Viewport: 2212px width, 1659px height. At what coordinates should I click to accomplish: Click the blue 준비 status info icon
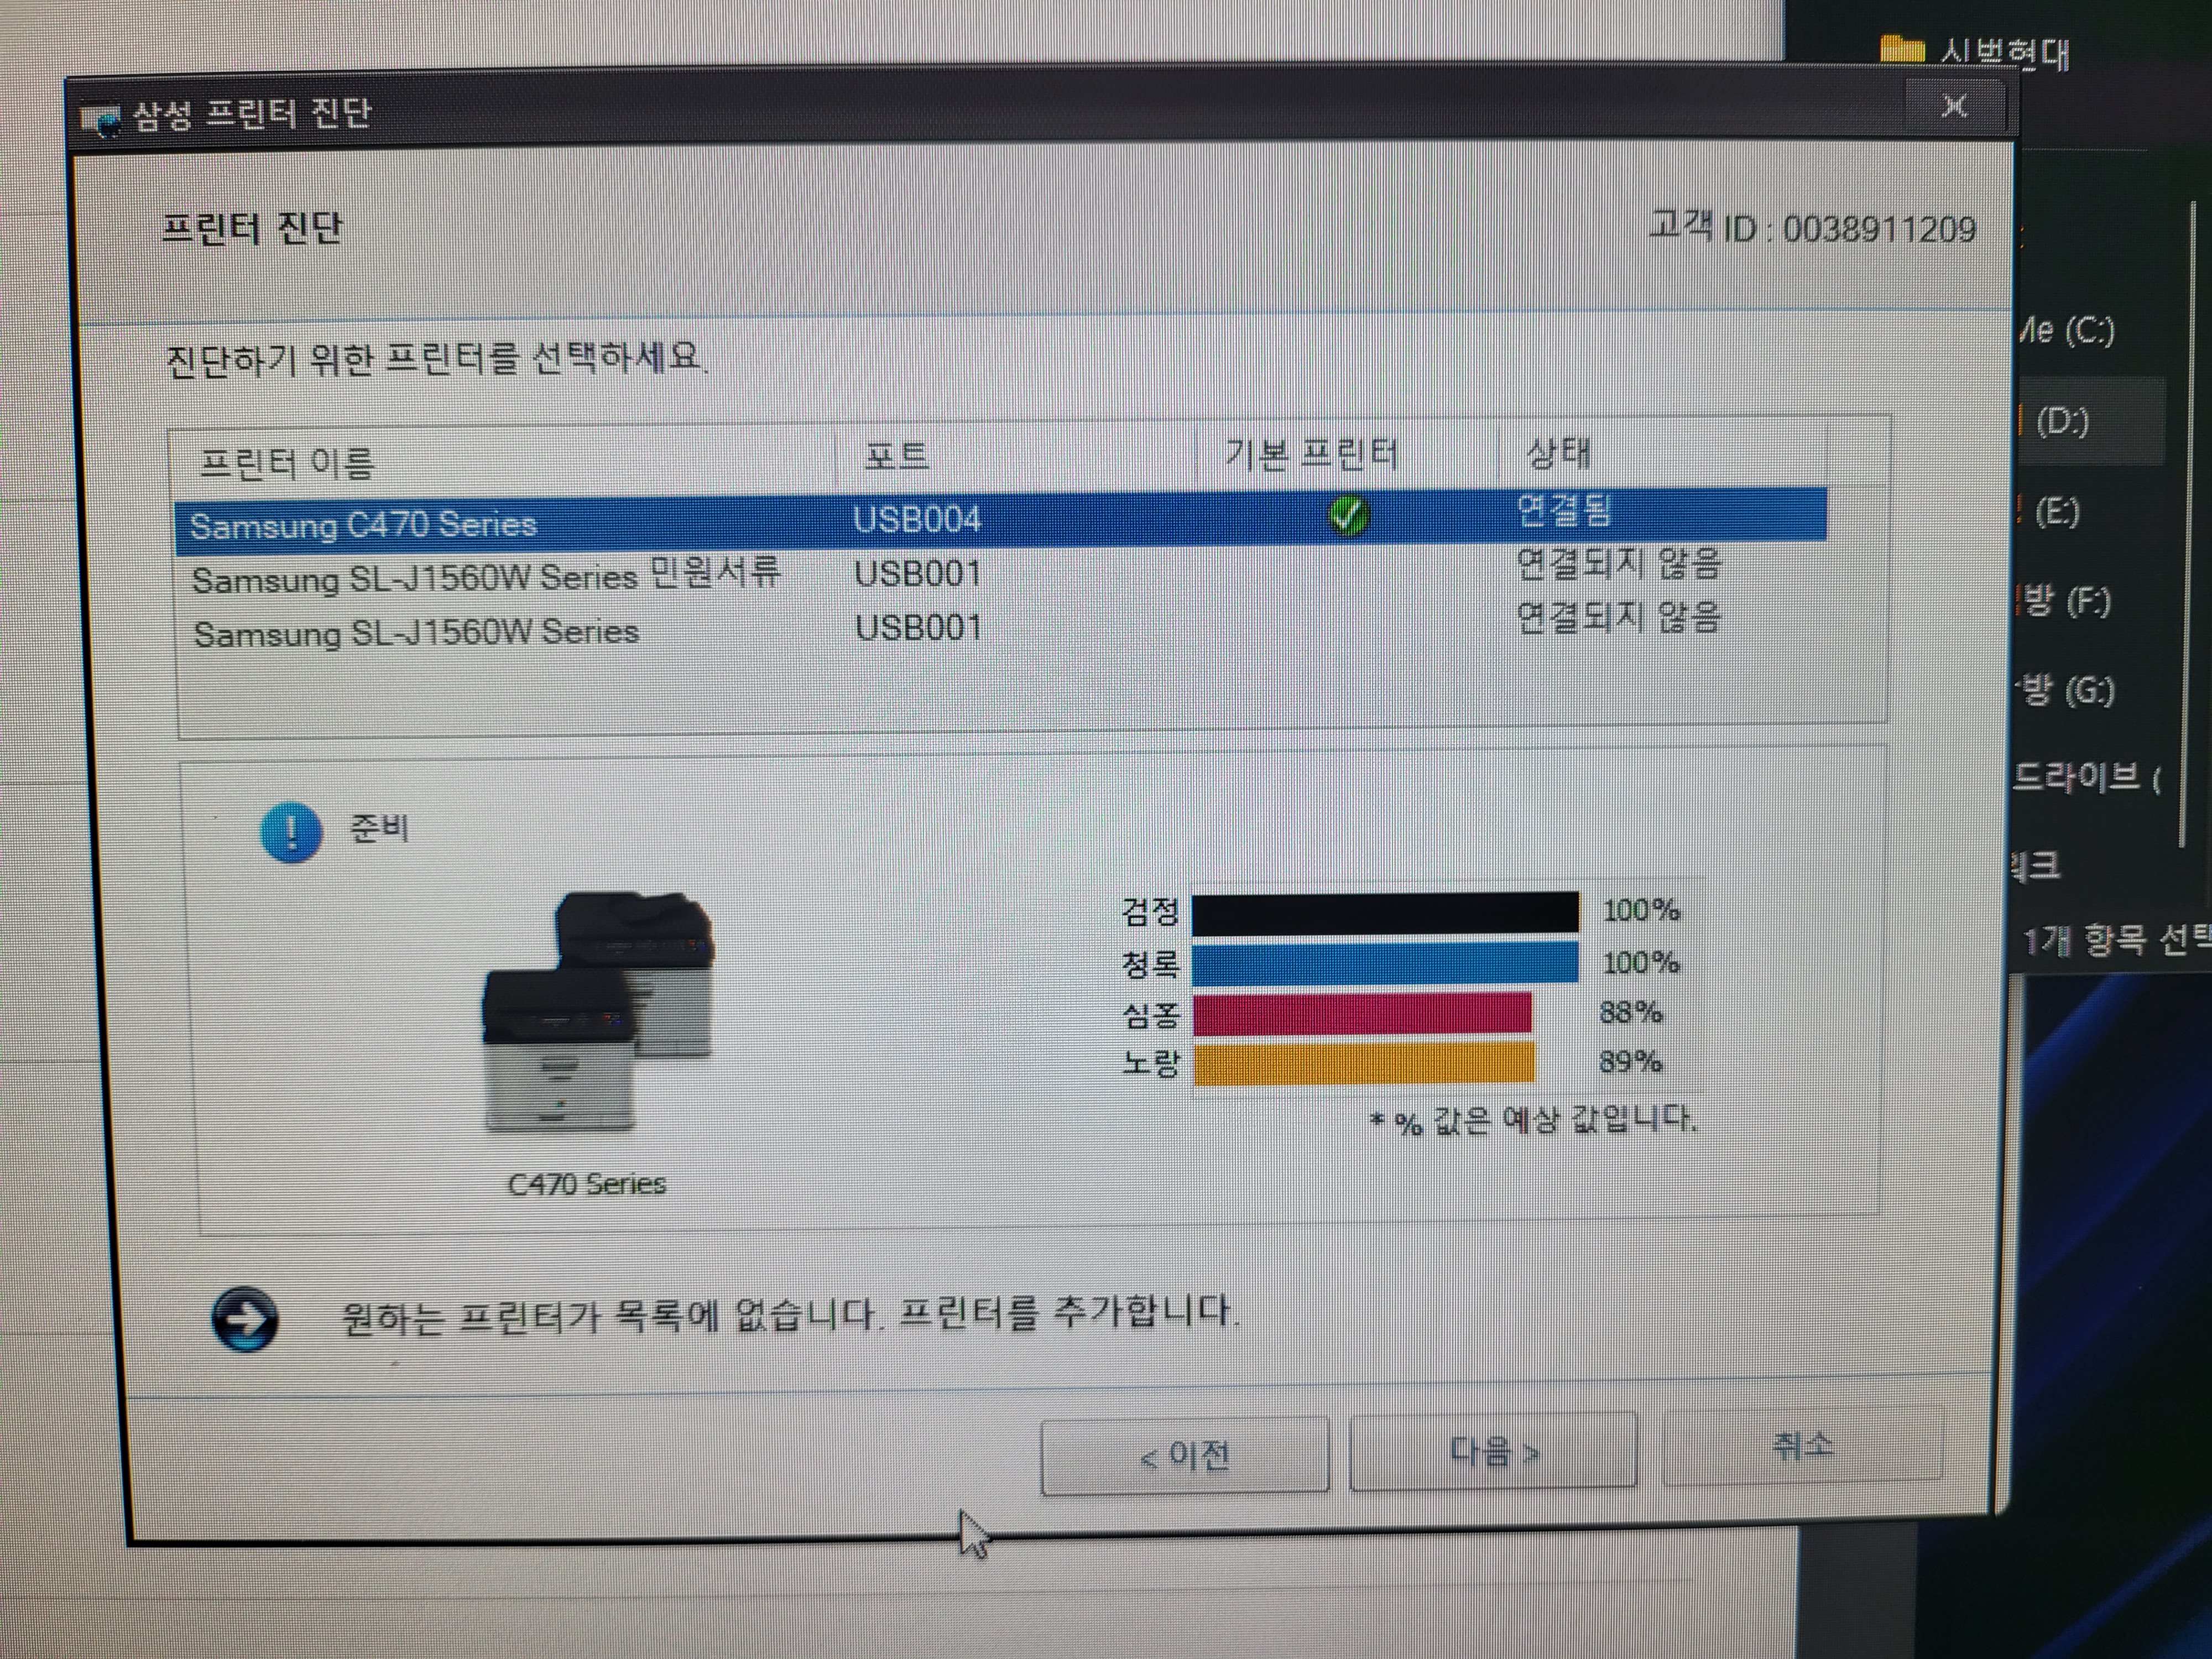coord(291,832)
